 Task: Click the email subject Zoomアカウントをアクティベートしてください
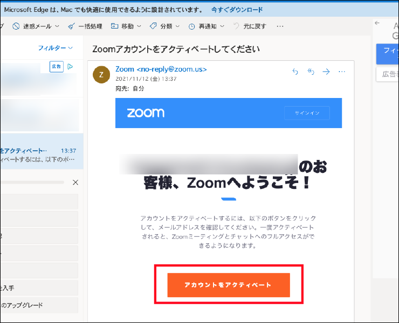click(x=176, y=49)
